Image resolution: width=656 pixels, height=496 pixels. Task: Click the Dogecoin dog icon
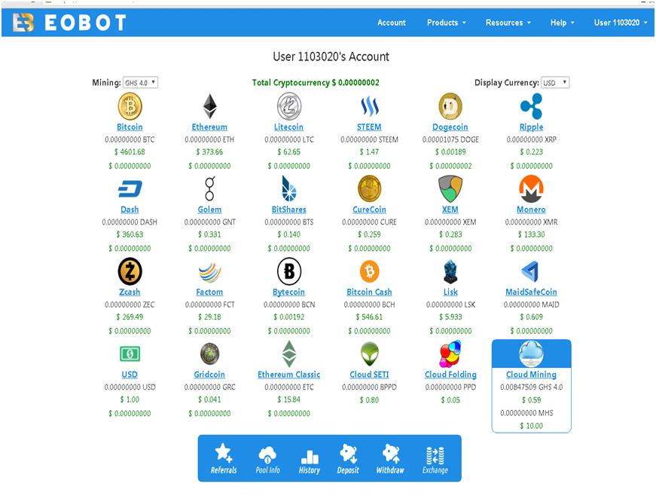pos(450,106)
